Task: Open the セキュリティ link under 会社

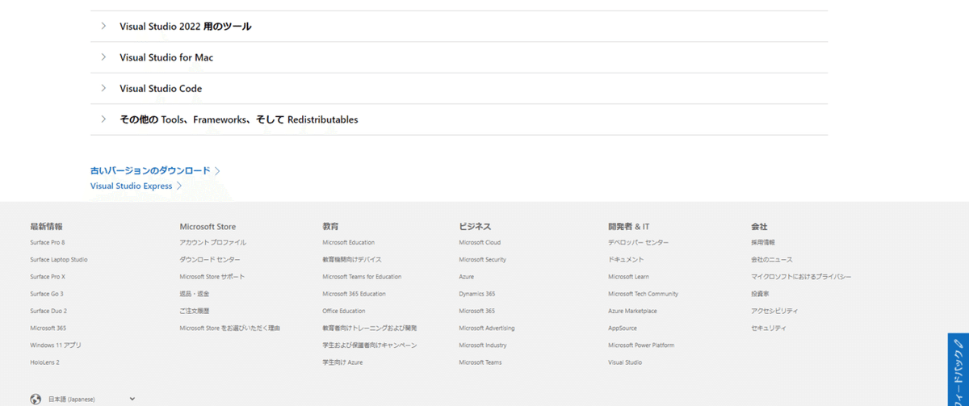Action: 769,328
